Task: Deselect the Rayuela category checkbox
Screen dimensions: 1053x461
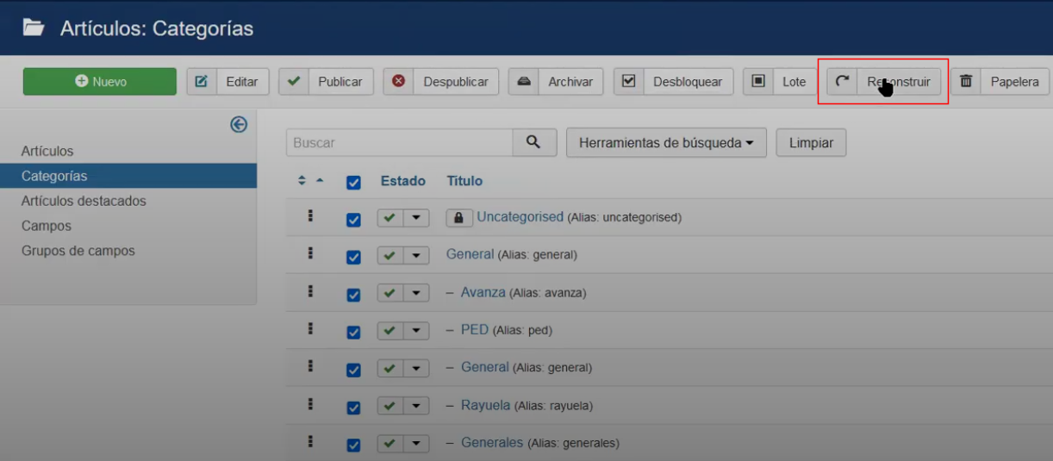Action: [x=353, y=407]
